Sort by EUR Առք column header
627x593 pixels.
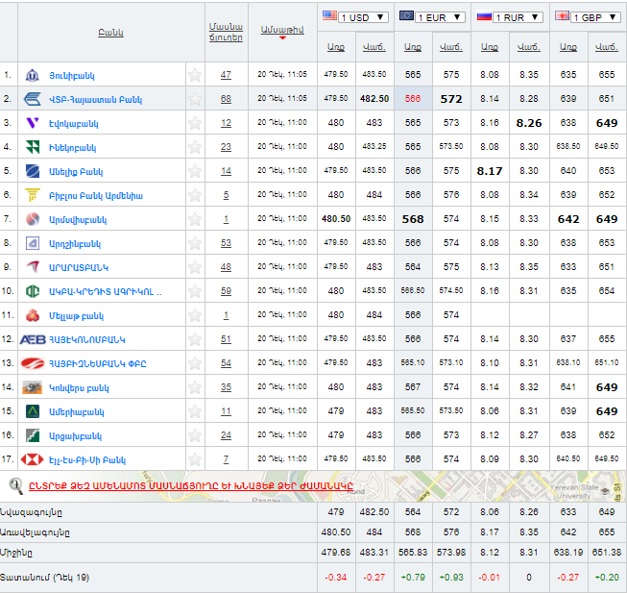point(413,47)
